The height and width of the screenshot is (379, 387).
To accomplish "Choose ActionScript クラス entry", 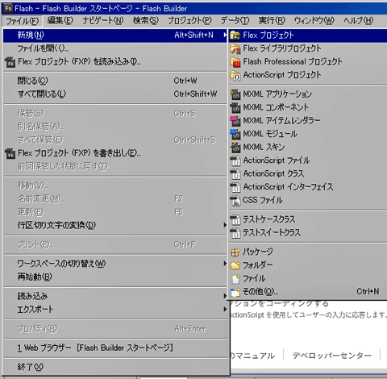I will point(308,173).
